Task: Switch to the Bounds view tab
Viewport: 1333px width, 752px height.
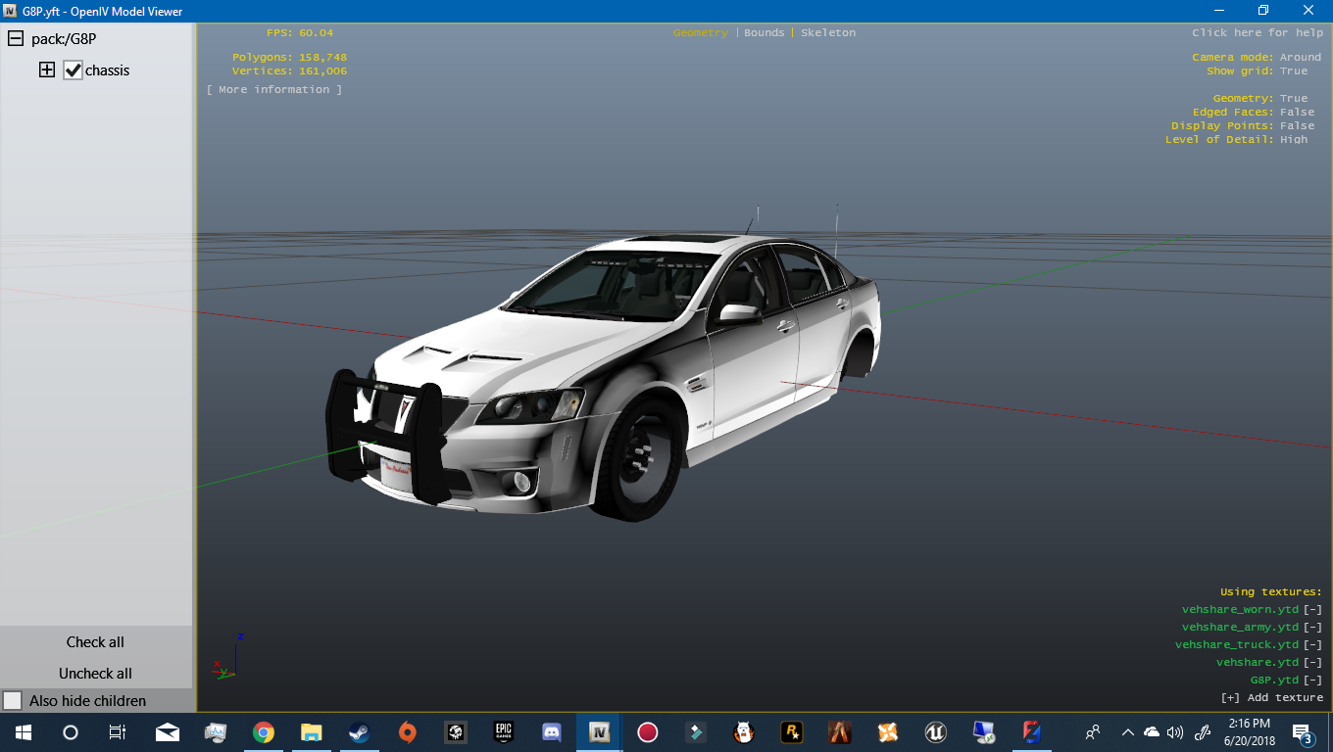Action: [764, 32]
